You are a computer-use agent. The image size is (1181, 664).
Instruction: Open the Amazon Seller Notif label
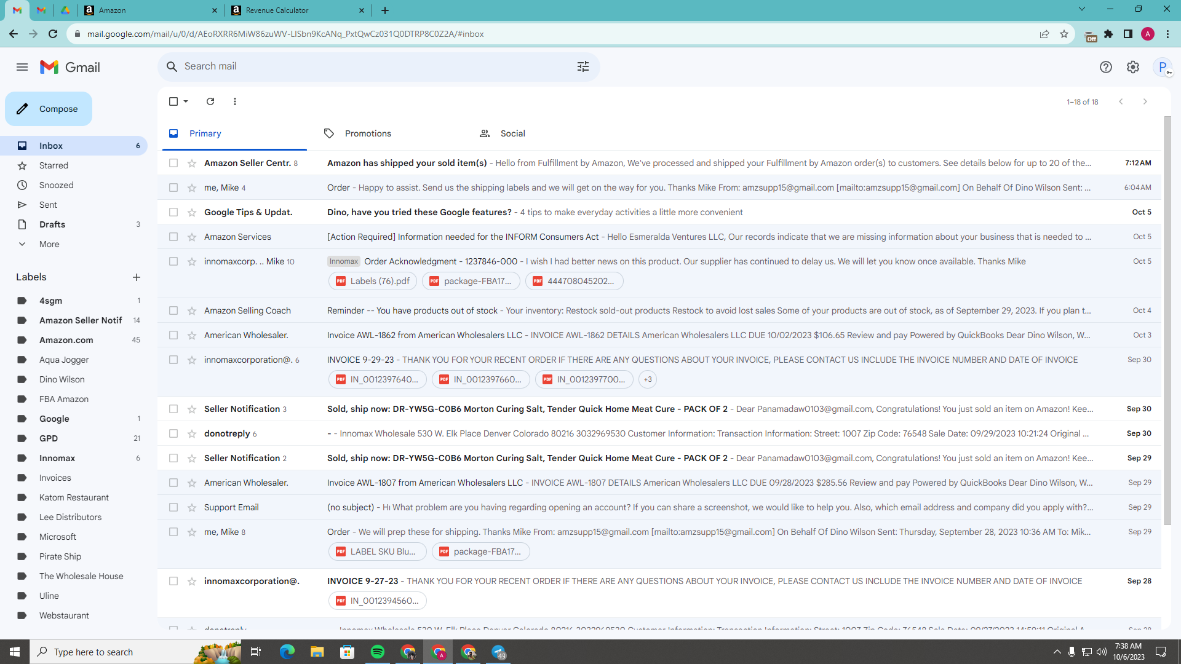pyautogui.click(x=81, y=320)
